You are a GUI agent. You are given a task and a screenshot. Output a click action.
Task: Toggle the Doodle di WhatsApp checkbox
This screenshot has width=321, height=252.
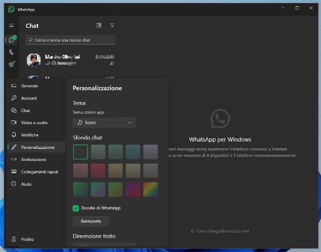pyautogui.click(x=76, y=208)
